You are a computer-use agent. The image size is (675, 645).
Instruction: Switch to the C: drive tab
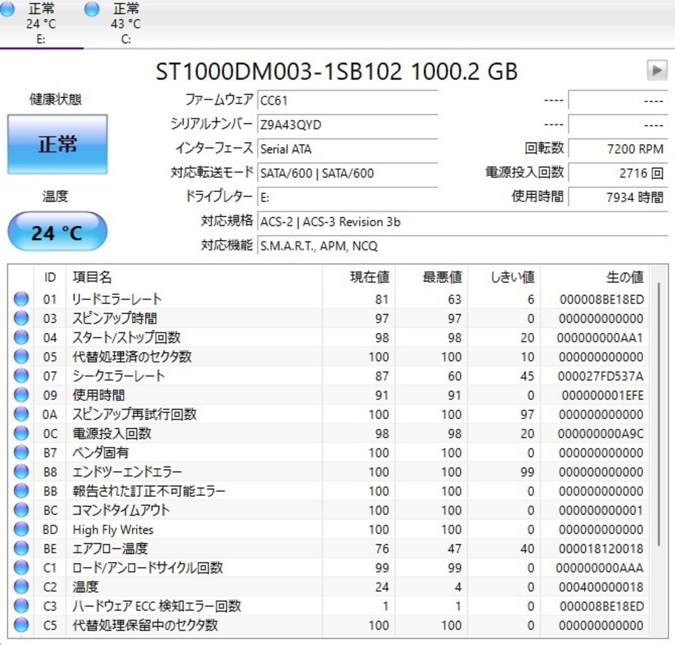point(125,24)
